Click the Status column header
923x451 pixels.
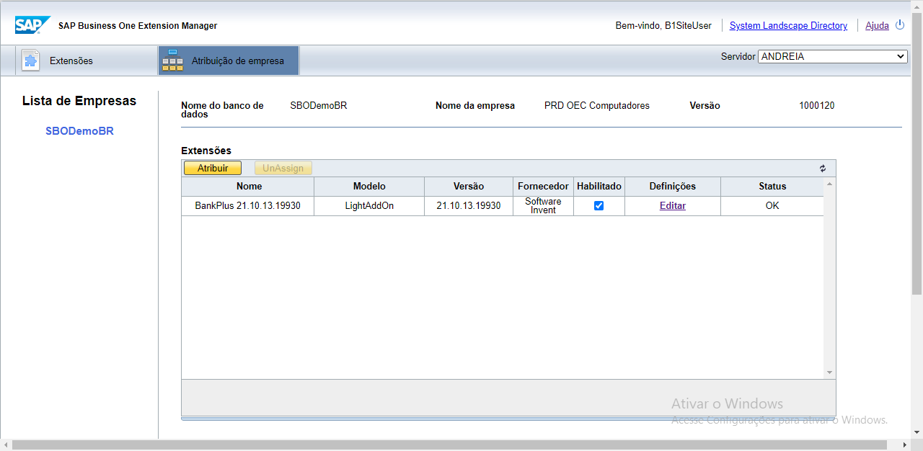tap(772, 187)
